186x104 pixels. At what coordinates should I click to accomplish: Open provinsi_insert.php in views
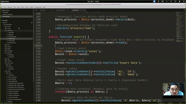[x=13, y=91]
